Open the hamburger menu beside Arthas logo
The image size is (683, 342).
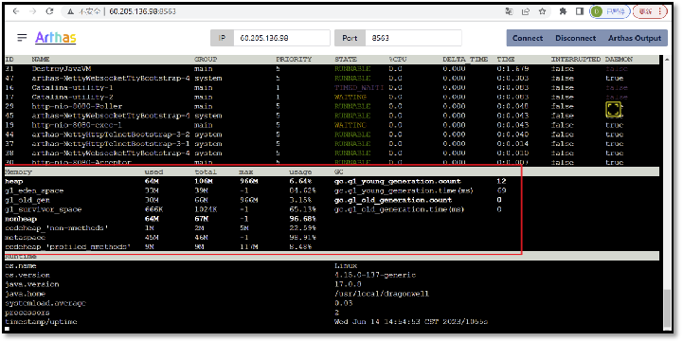(x=22, y=38)
